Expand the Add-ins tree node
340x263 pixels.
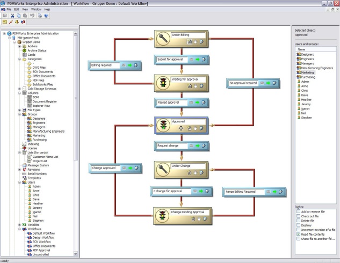click(19, 46)
